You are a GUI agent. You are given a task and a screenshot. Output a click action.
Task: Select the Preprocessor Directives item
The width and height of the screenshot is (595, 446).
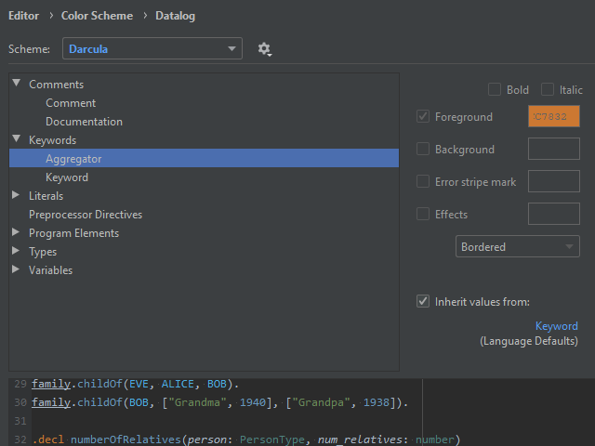86,215
